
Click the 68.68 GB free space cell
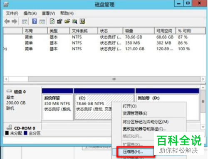165,37
